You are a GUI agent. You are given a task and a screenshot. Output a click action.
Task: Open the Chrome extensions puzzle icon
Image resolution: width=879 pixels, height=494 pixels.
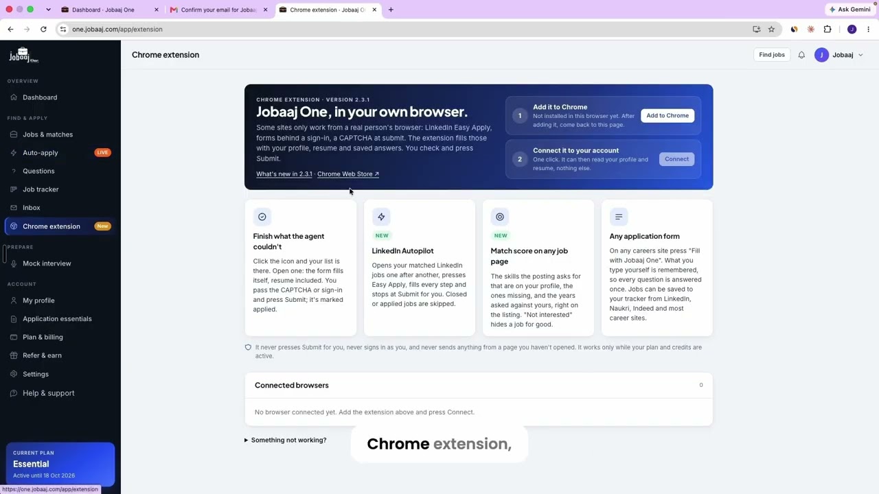coord(827,30)
